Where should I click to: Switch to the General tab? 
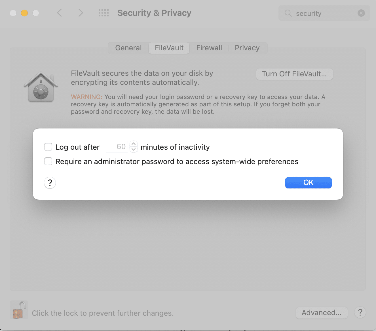(x=128, y=48)
